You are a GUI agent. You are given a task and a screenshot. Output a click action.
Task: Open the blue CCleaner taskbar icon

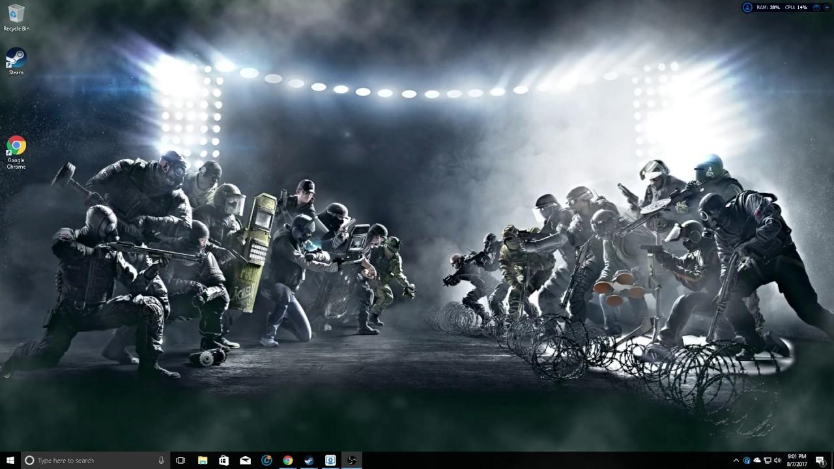tap(266, 461)
